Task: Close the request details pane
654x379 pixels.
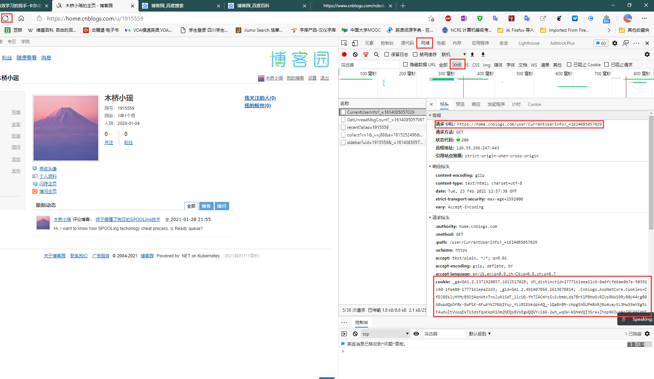Action: [x=431, y=104]
